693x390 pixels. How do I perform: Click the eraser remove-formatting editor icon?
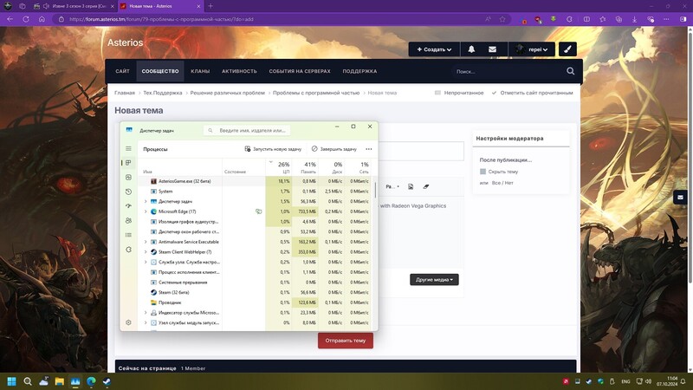click(426, 186)
